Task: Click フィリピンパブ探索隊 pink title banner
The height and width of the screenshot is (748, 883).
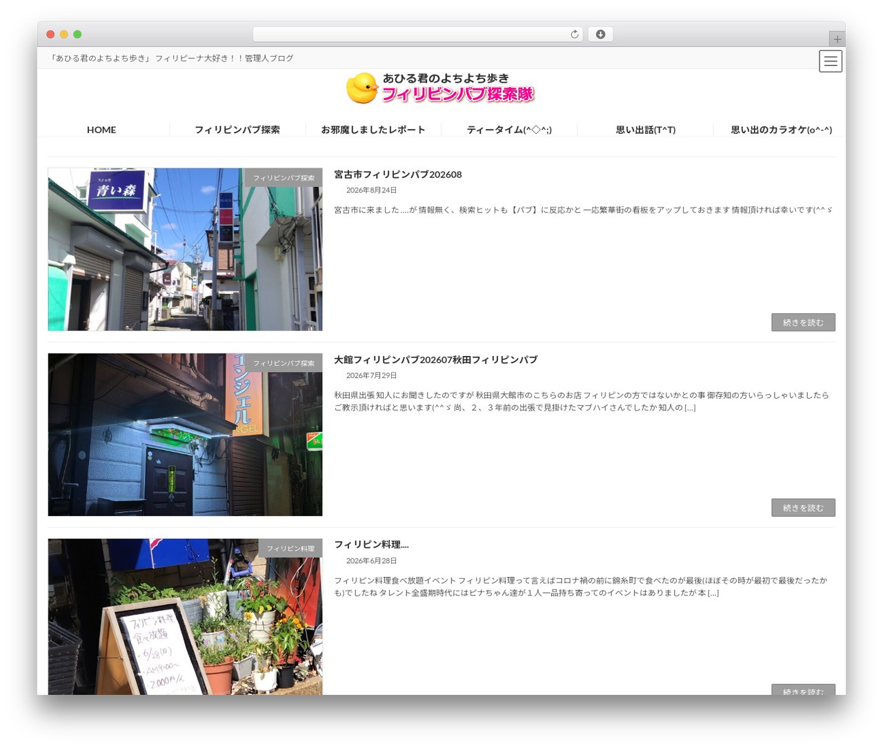Action: (458, 95)
